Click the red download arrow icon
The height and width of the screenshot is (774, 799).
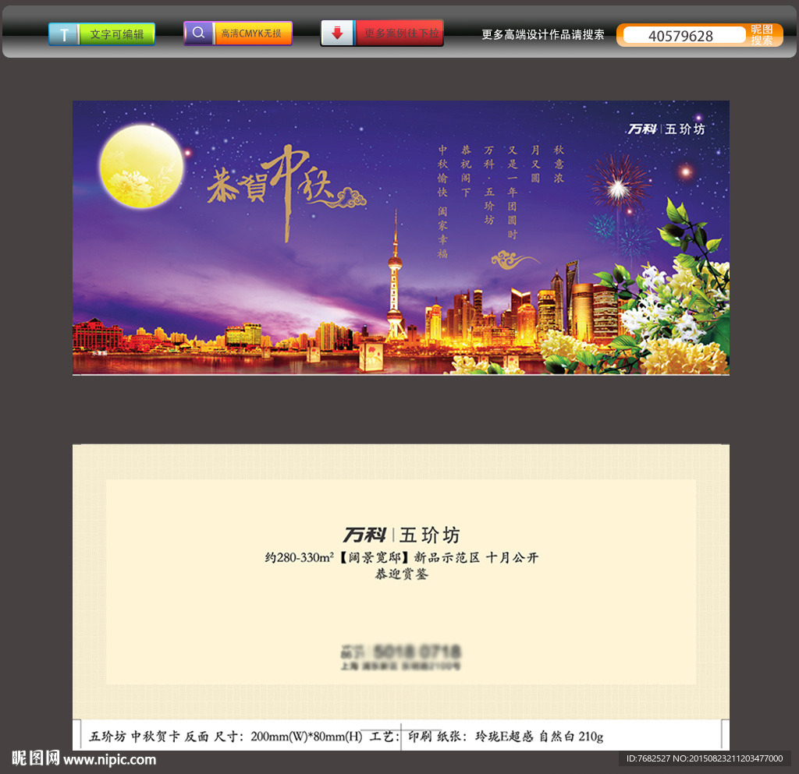pos(337,33)
